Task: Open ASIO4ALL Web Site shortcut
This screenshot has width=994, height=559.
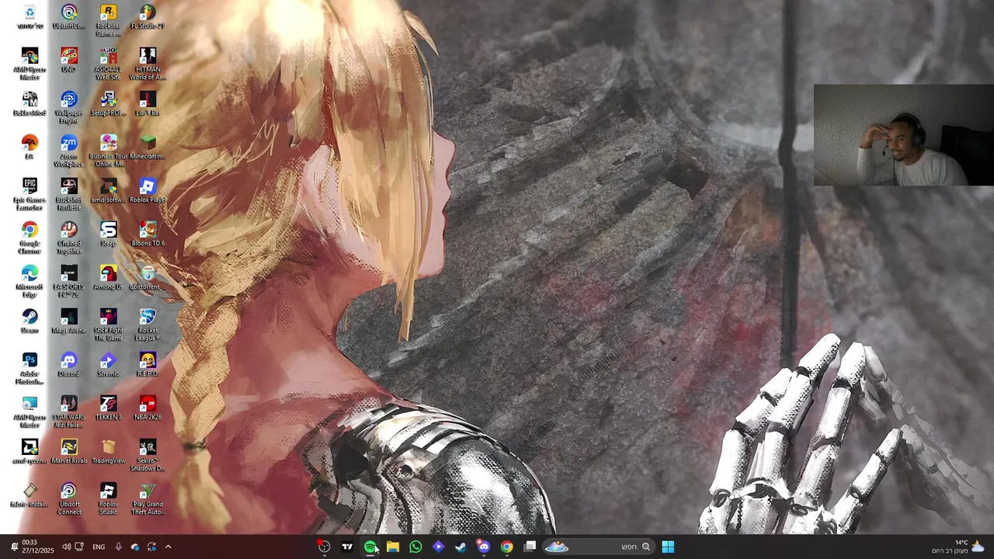Action: point(109,64)
